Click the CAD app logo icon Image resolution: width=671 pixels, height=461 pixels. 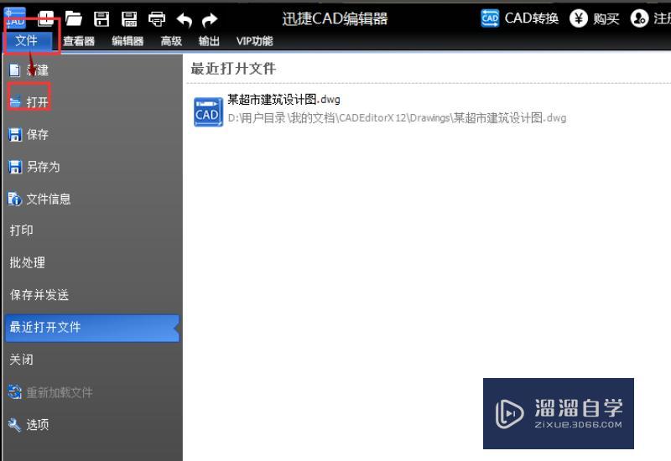15,17
